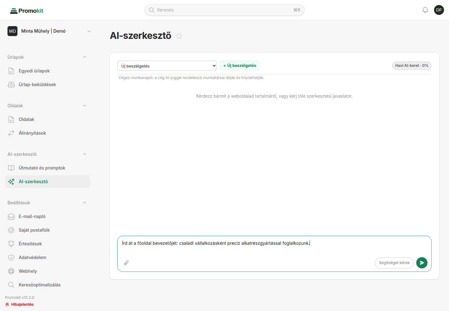449x311 pixels.
Task: Click the Hibajelentés link
Action: pyautogui.click(x=19, y=304)
